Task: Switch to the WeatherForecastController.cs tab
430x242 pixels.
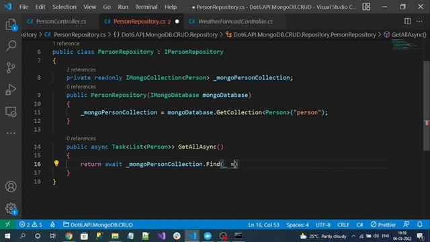Action: click(235, 22)
